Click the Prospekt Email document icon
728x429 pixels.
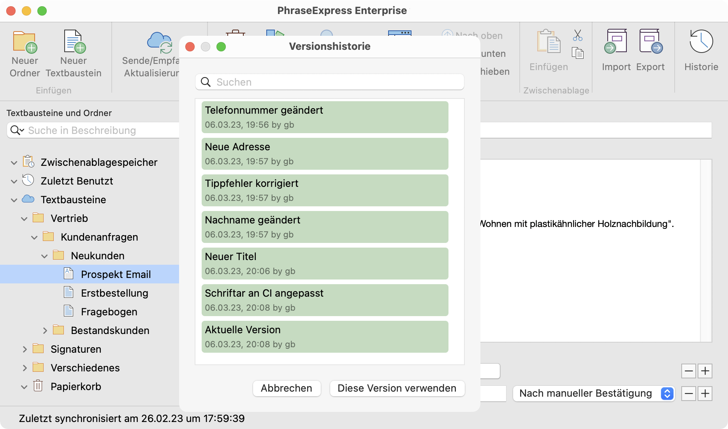click(69, 274)
